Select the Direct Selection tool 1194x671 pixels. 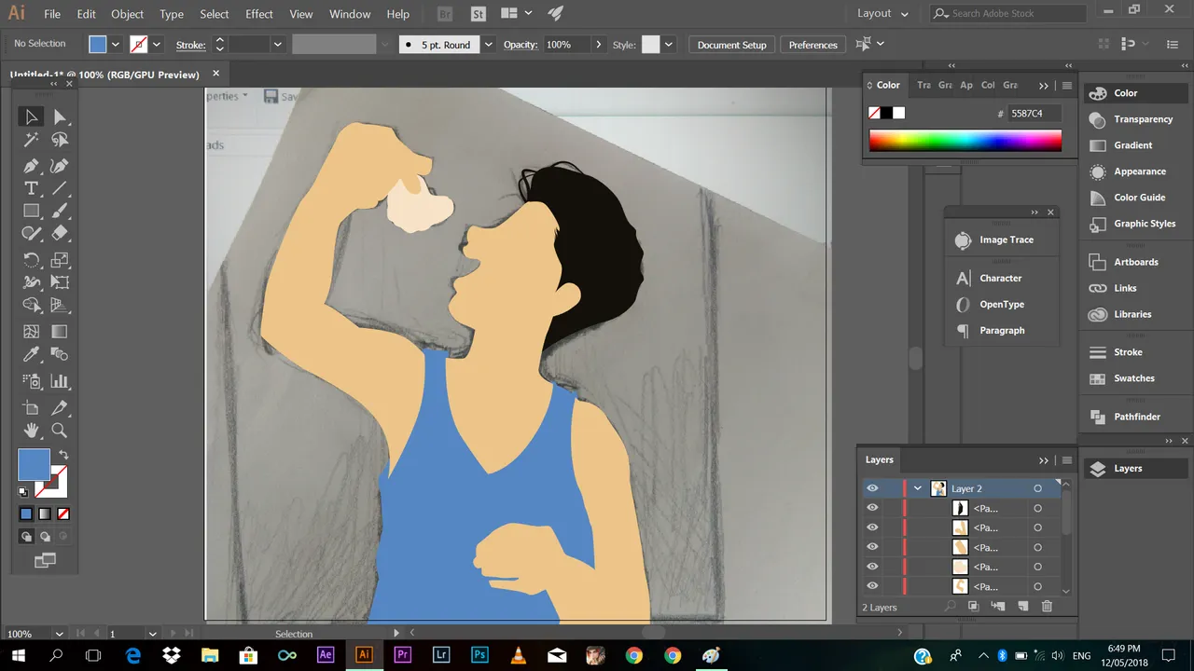pyautogui.click(x=60, y=116)
